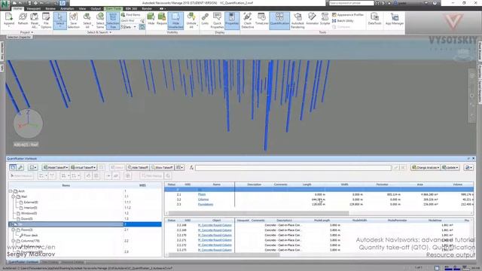Open the Change Analysis dropdown
Screen dimensions: 482x271
[426, 167]
